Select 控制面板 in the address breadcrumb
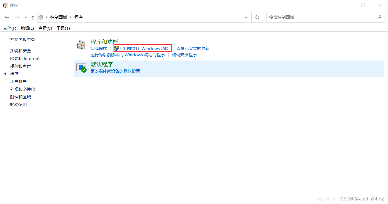 click(59, 17)
